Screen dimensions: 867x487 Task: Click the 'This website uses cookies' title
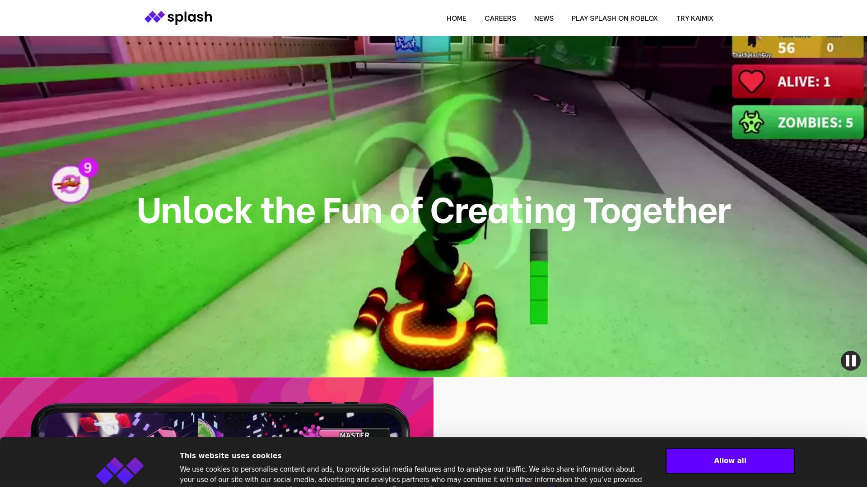click(230, 455)
